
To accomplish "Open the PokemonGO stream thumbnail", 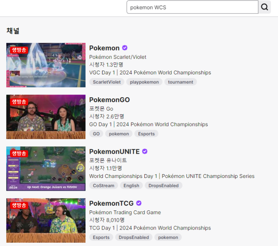I will [46, 117].
